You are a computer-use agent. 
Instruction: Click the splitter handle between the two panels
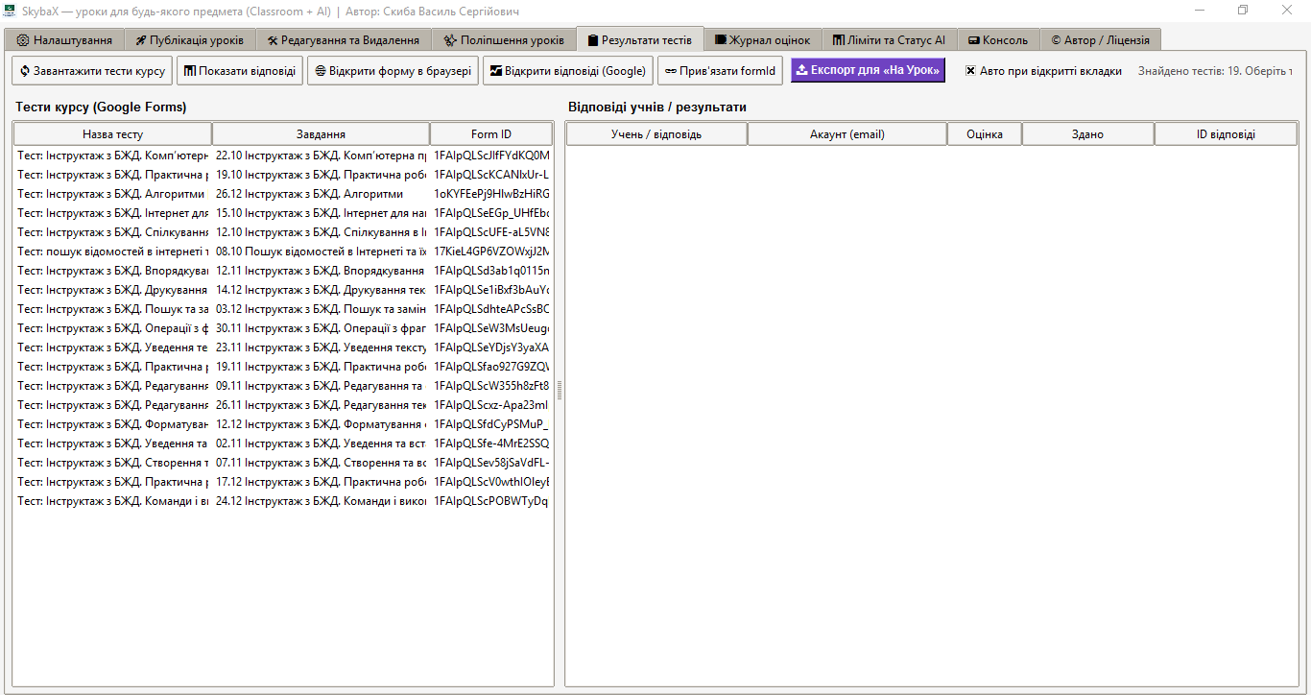click(560, 390)
